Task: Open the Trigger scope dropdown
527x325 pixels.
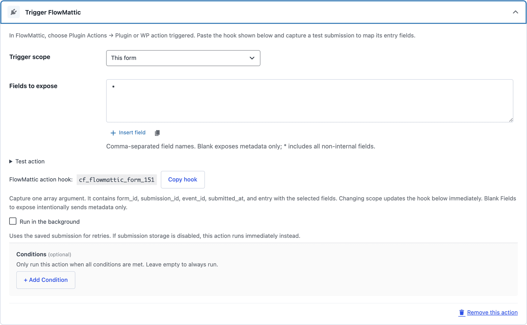Action: [x=183, y=58]
